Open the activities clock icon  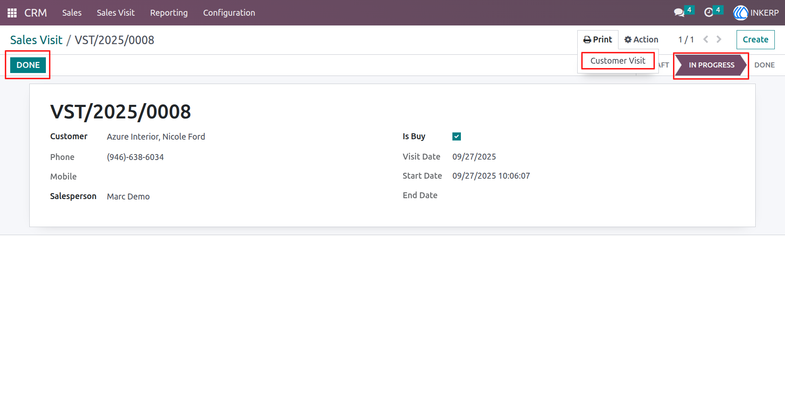coord(709,13)
